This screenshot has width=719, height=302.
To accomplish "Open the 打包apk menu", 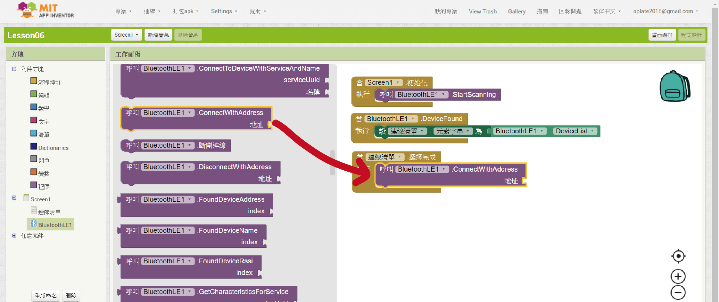I will 185,11.
